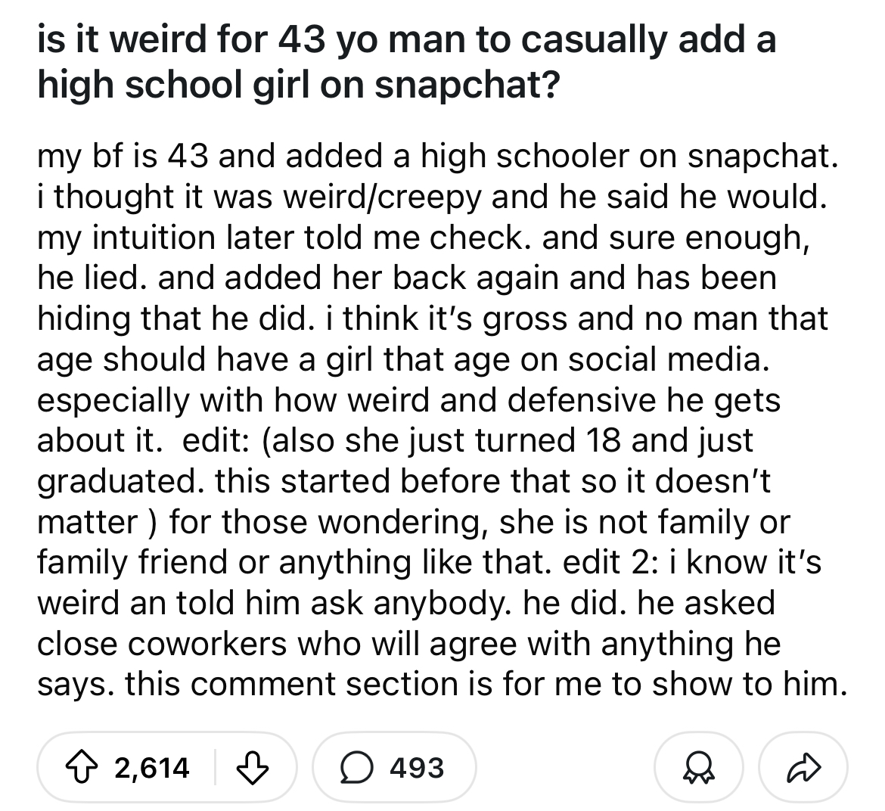The height and width of the screenshot is (811, 885).
Task: Click the vote pill divider line
Action: (x=215, y=768)
